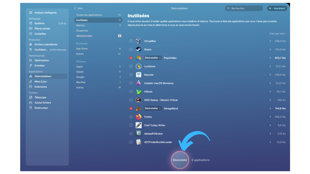
Task: Filter by Apple éditeur
Action: (98, 67)
